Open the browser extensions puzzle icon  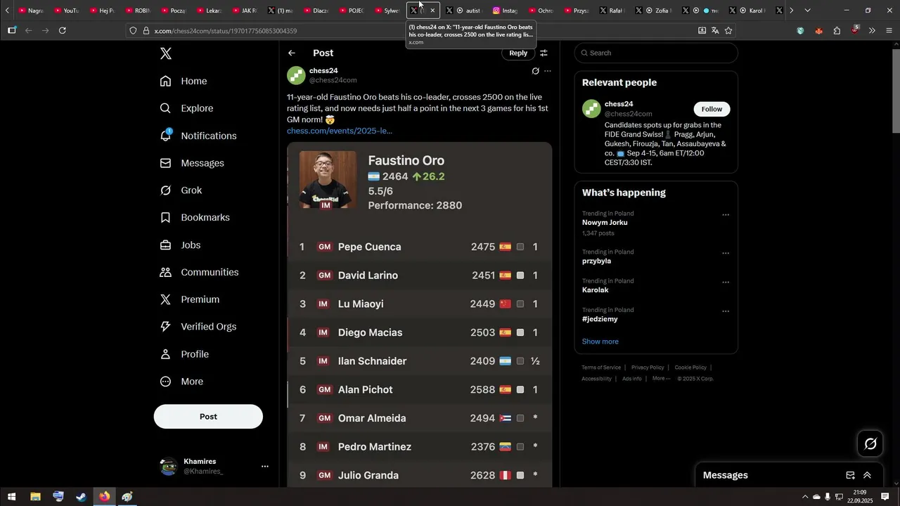pos(837,31)
